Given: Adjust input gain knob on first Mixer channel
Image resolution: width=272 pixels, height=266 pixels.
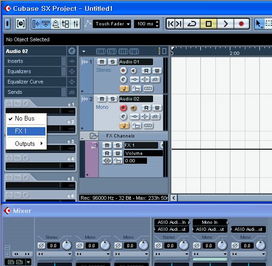Looking at the screenshot, I should pos(67,245).
